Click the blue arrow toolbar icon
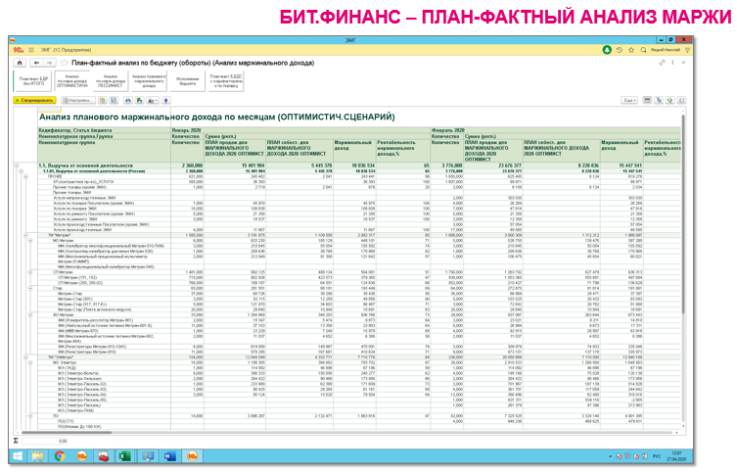The image size is (737, 472). (x=166, y=100)
